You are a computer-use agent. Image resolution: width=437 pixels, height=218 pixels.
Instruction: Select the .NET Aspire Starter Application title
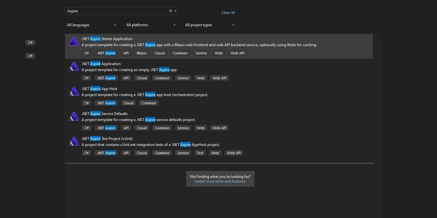[107, 39]
